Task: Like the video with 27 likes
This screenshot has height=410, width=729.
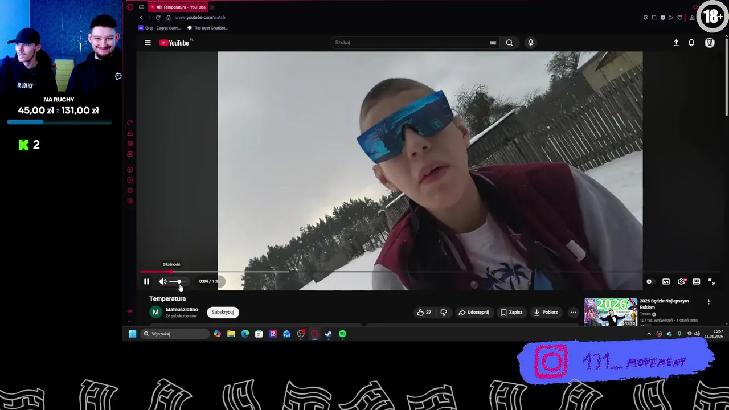Action: pos(424,312)
